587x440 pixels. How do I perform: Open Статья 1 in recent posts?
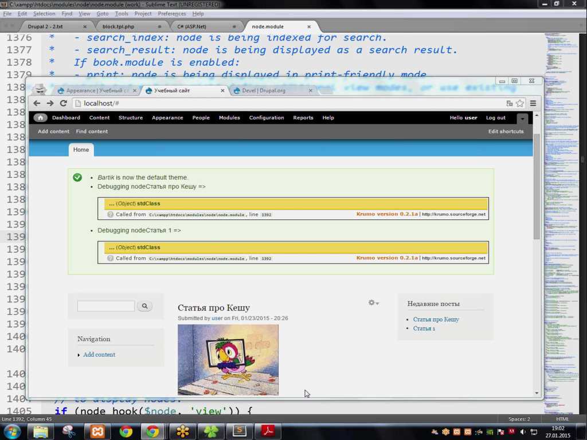(424, 328)
